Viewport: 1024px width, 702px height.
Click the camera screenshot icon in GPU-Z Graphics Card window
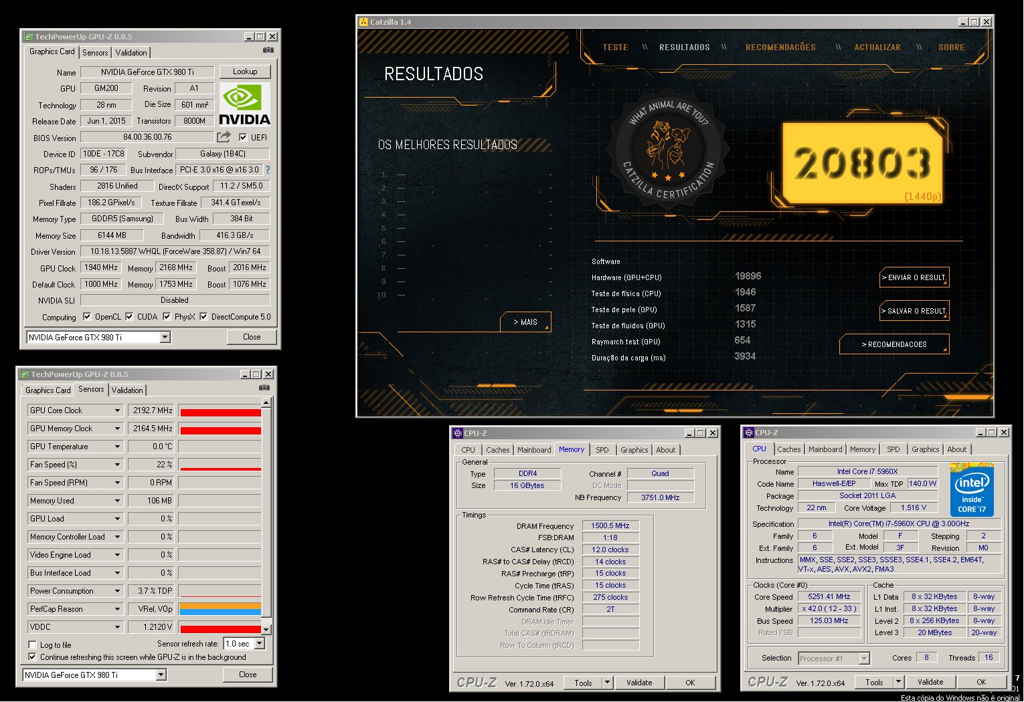pyautogui.click(x=268, y=50)
